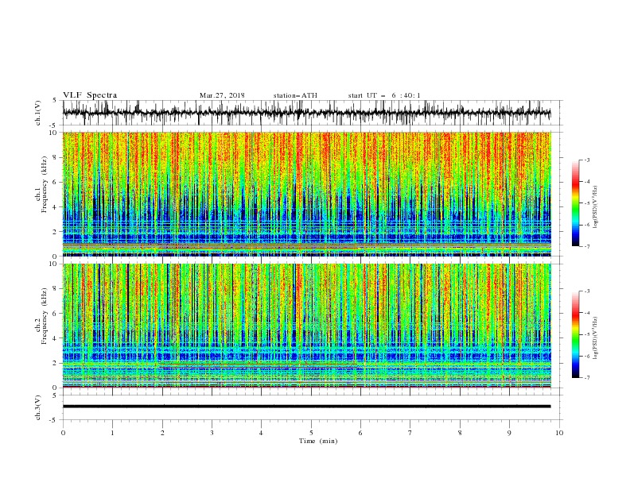Click the "-7" tick on the lower colorbar
This screenshot has width=630, height=486.
(587, 378)
